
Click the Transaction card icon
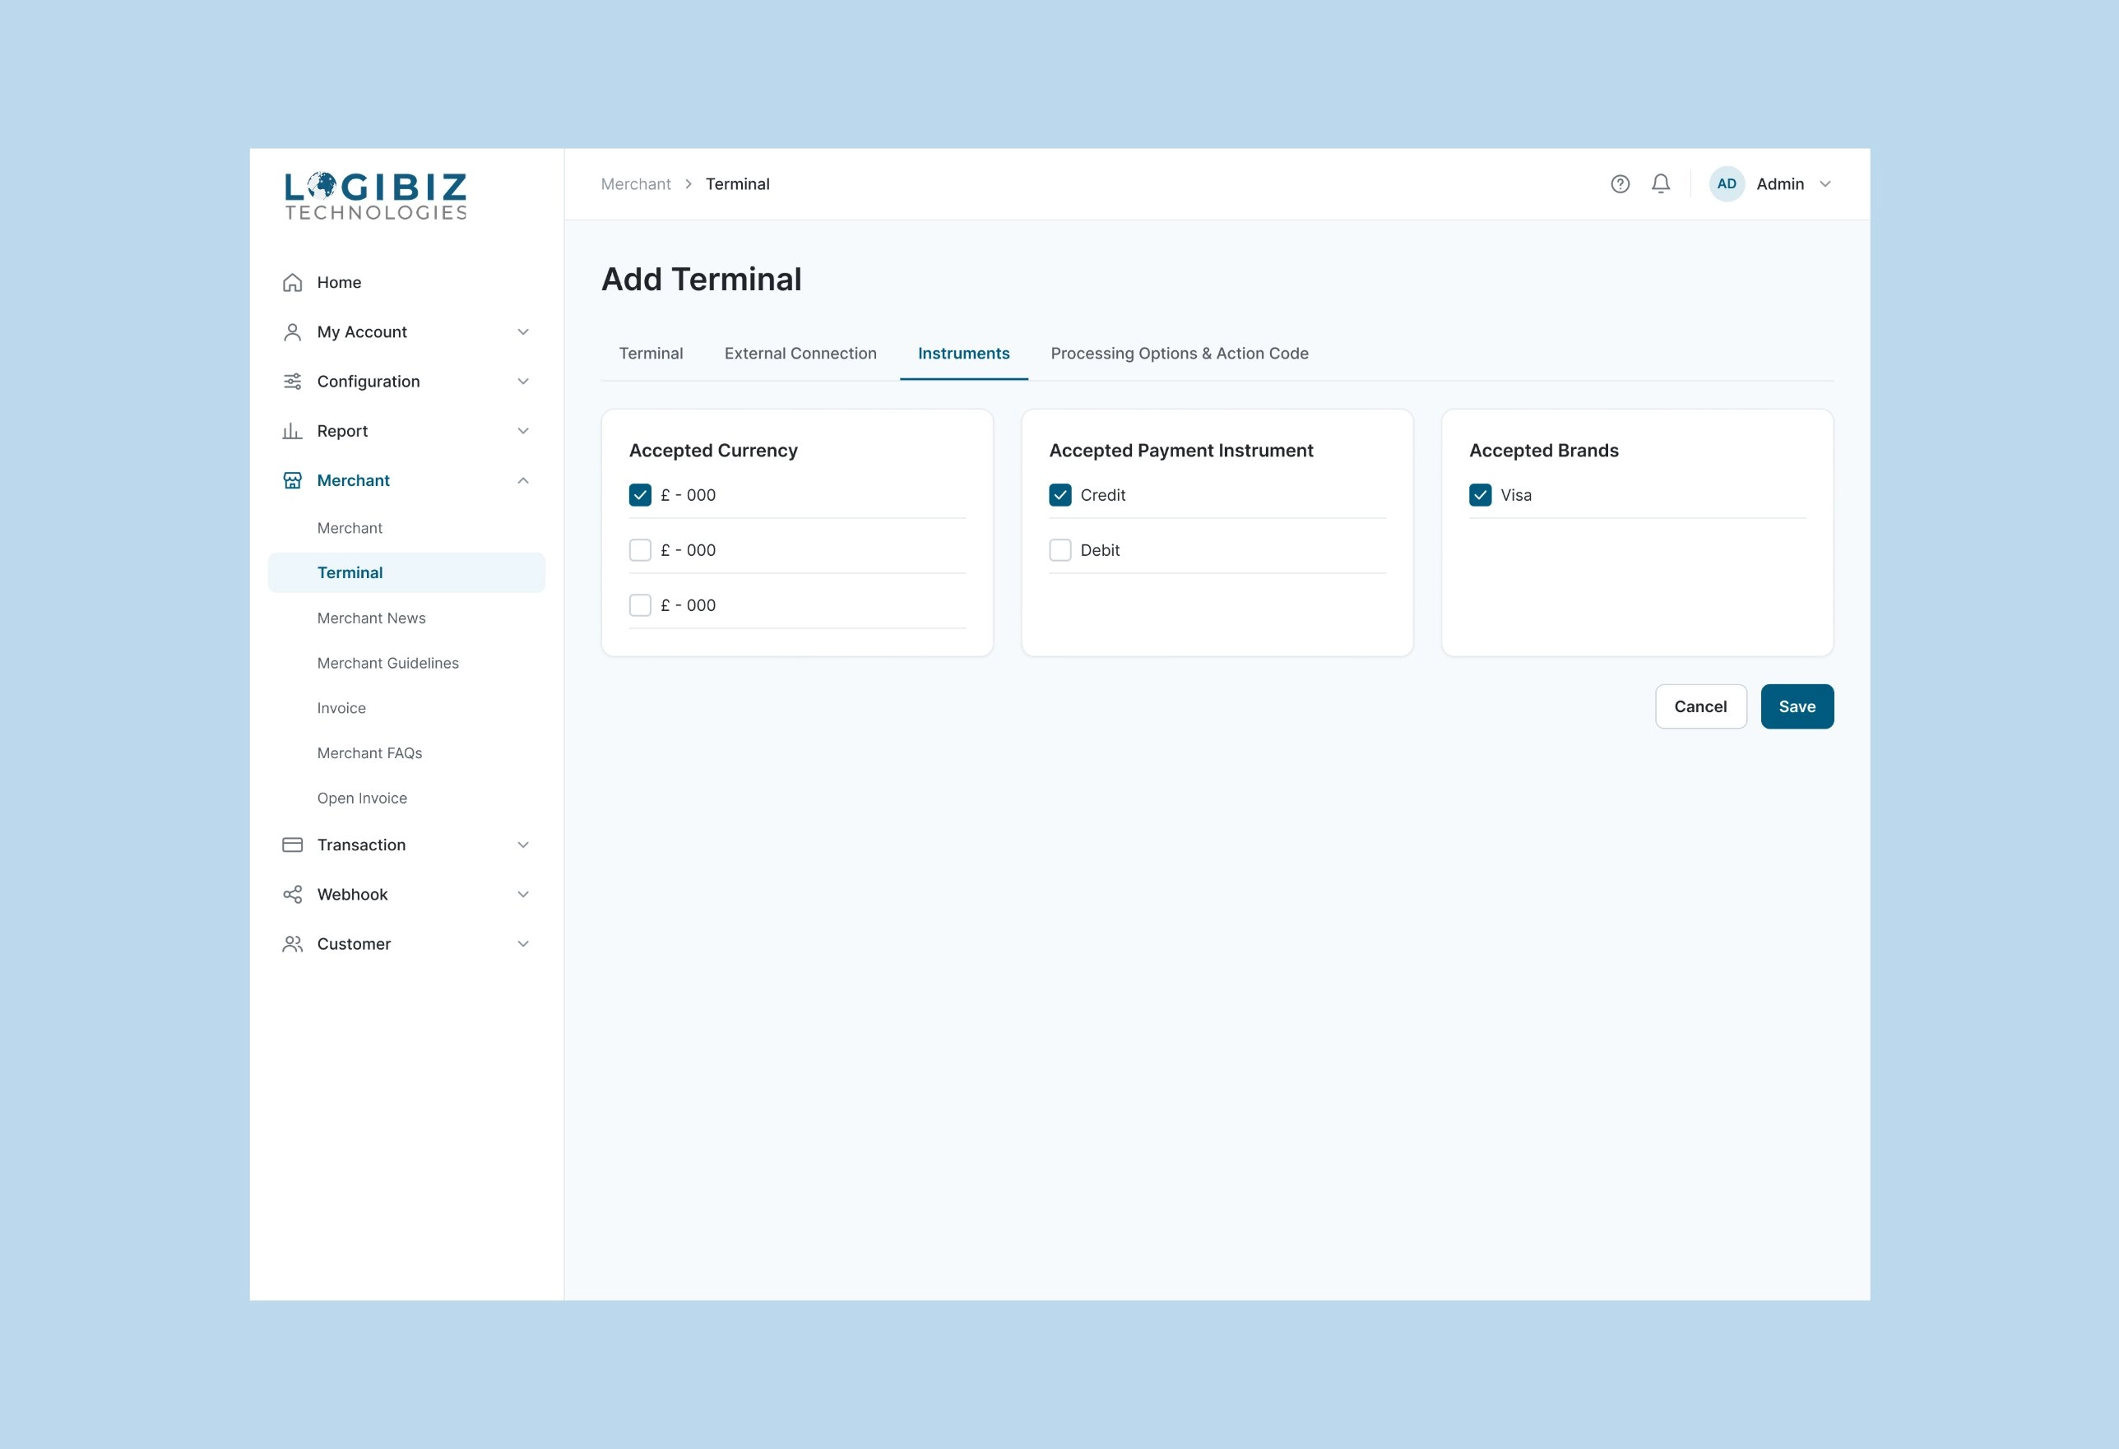click(292, 845)
